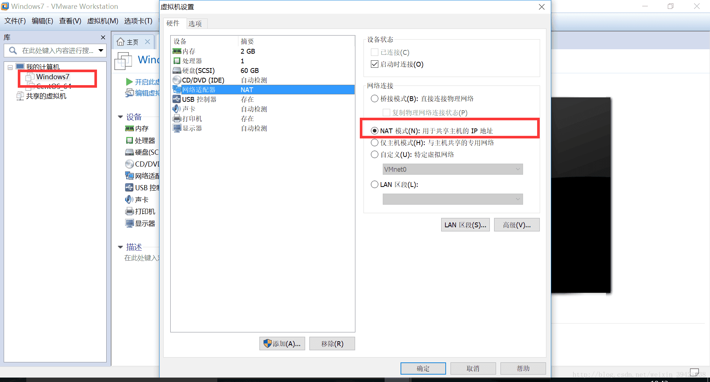Click the library search magnifier icon

coord(13,50)
